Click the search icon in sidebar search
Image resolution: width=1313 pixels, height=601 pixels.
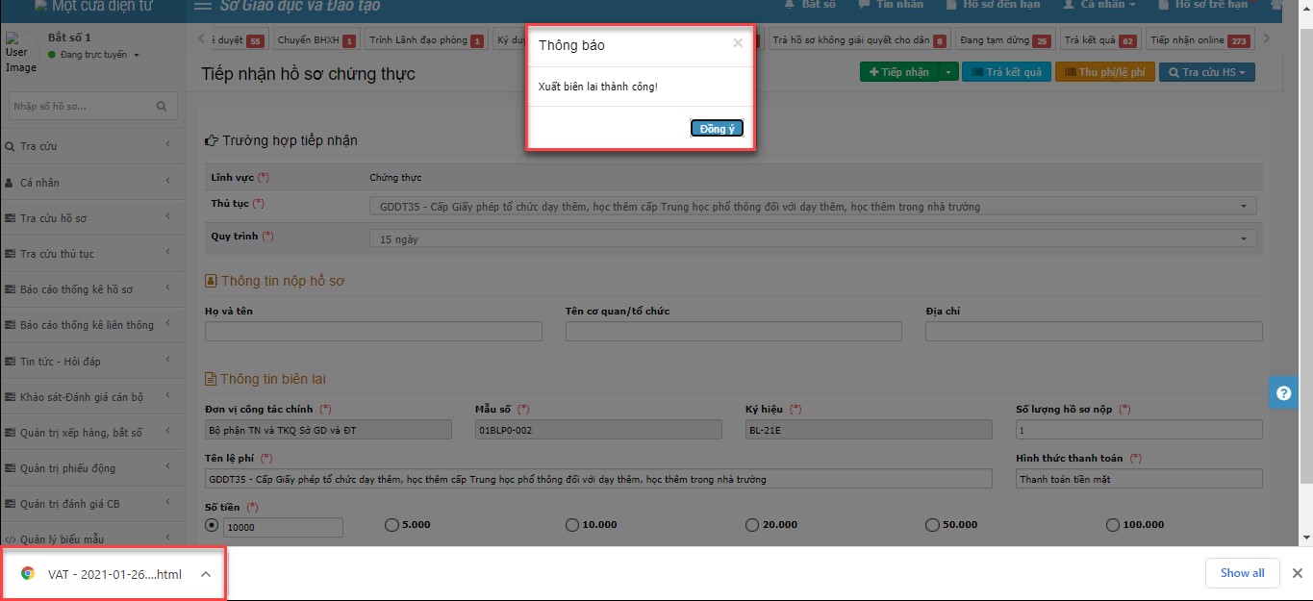[162, 107]
